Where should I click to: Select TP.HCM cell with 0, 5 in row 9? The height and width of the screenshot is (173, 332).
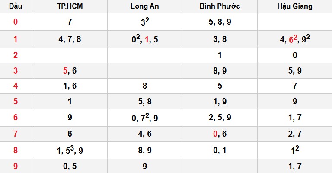(x=70, y=166)
